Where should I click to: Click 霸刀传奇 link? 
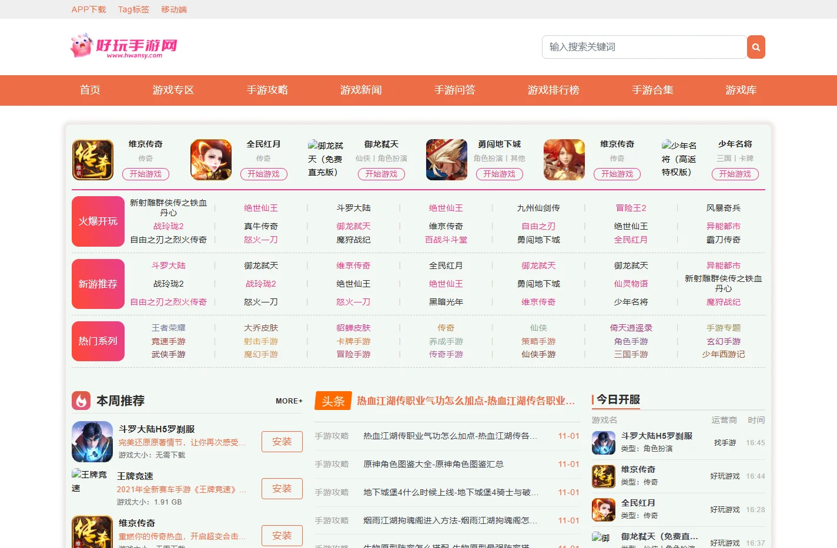coord(724,240)
